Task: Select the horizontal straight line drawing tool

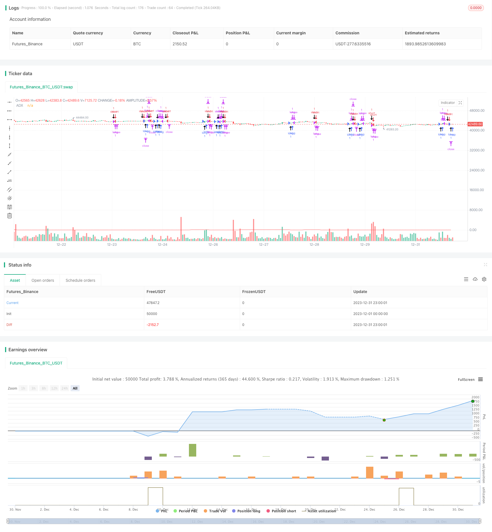Action: pos(10,102)
